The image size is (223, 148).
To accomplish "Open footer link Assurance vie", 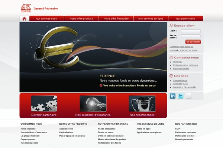I will click(x=66, y=129).
